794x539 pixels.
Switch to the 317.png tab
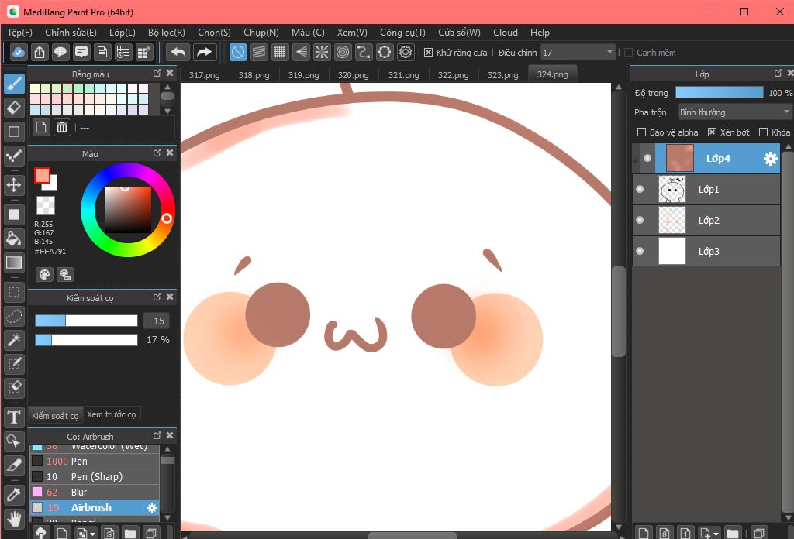(205, 75)
